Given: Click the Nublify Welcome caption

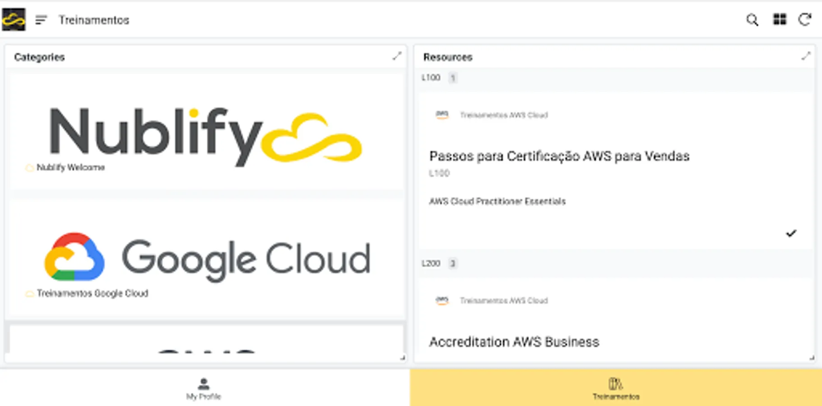Looking at the screenshot, I should (70, 167).
